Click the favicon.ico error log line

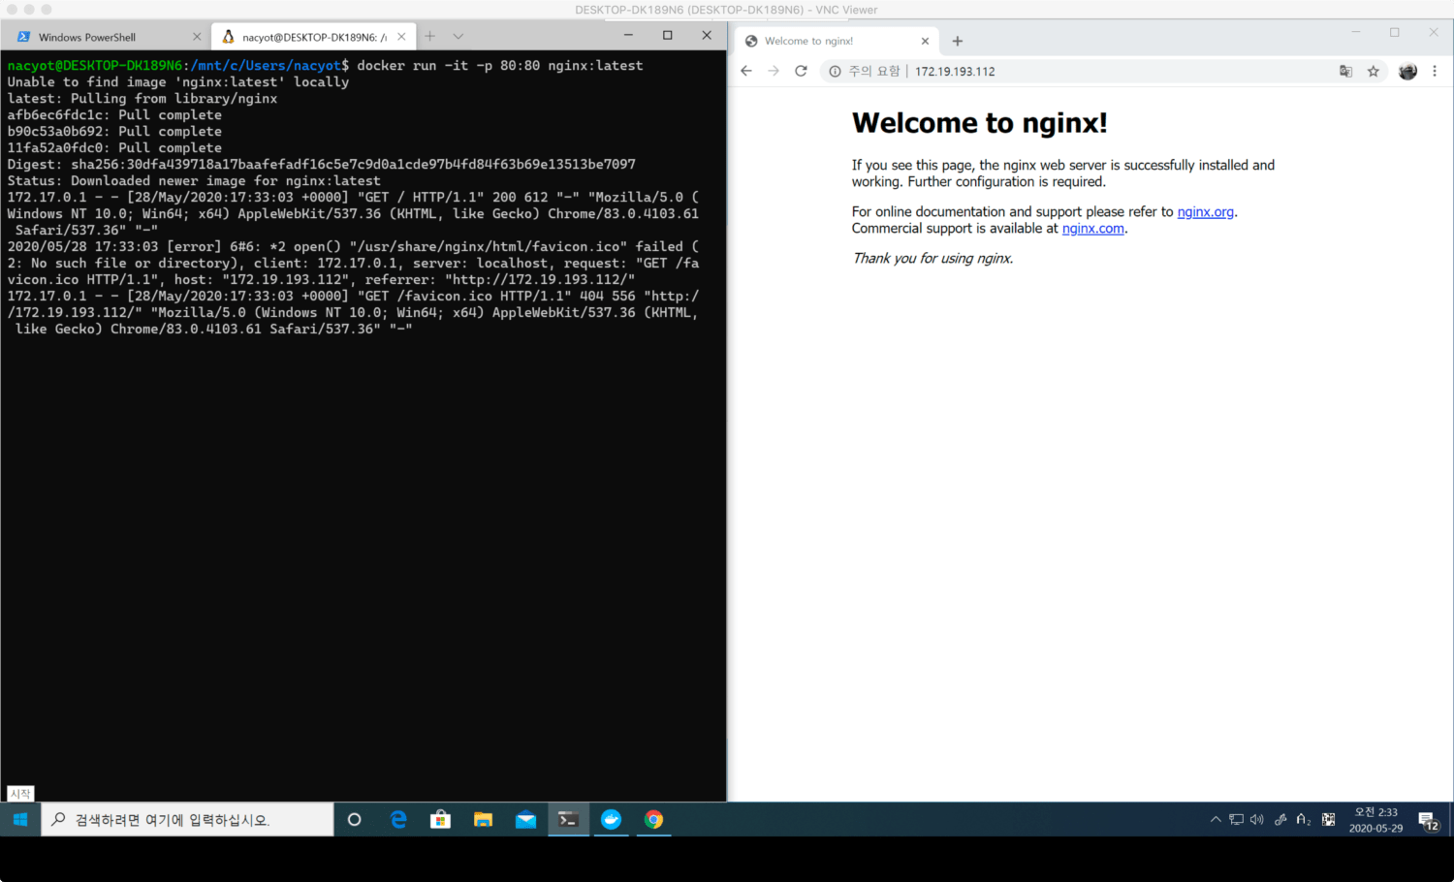pyautogui.click(x=353, y=264)
